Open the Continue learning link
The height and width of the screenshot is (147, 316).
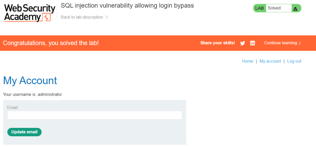(281, 43)
